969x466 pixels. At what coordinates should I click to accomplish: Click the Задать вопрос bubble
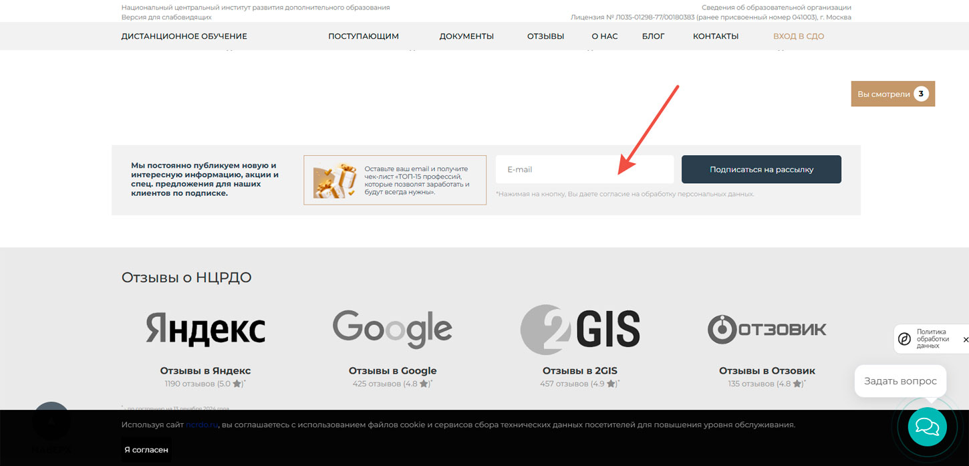tap(900, 381)
